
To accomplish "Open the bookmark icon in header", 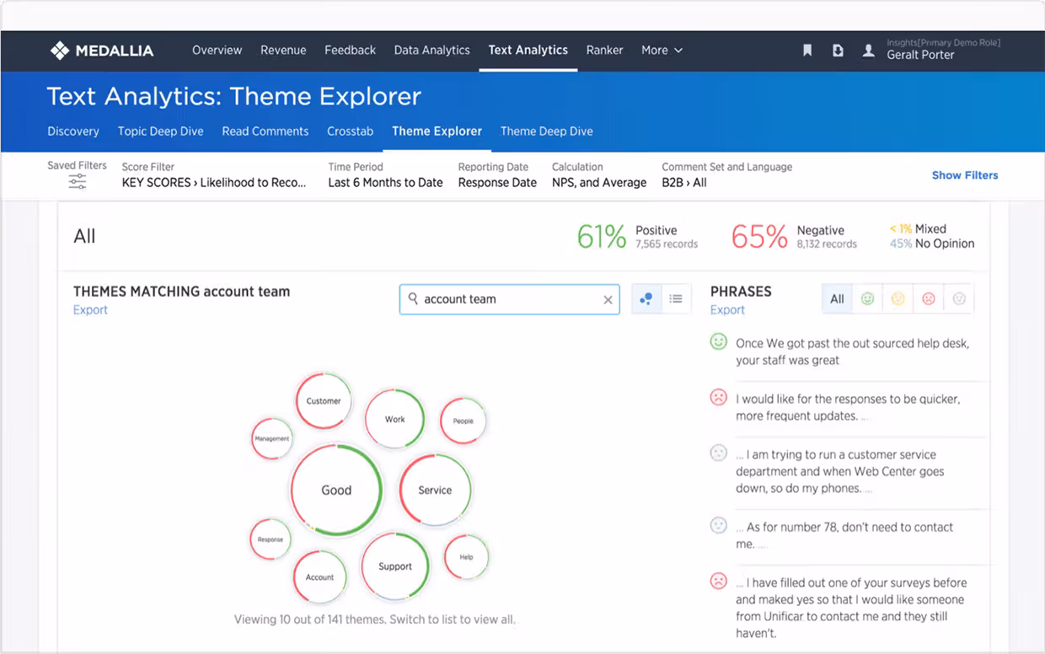I will point(807,51).
